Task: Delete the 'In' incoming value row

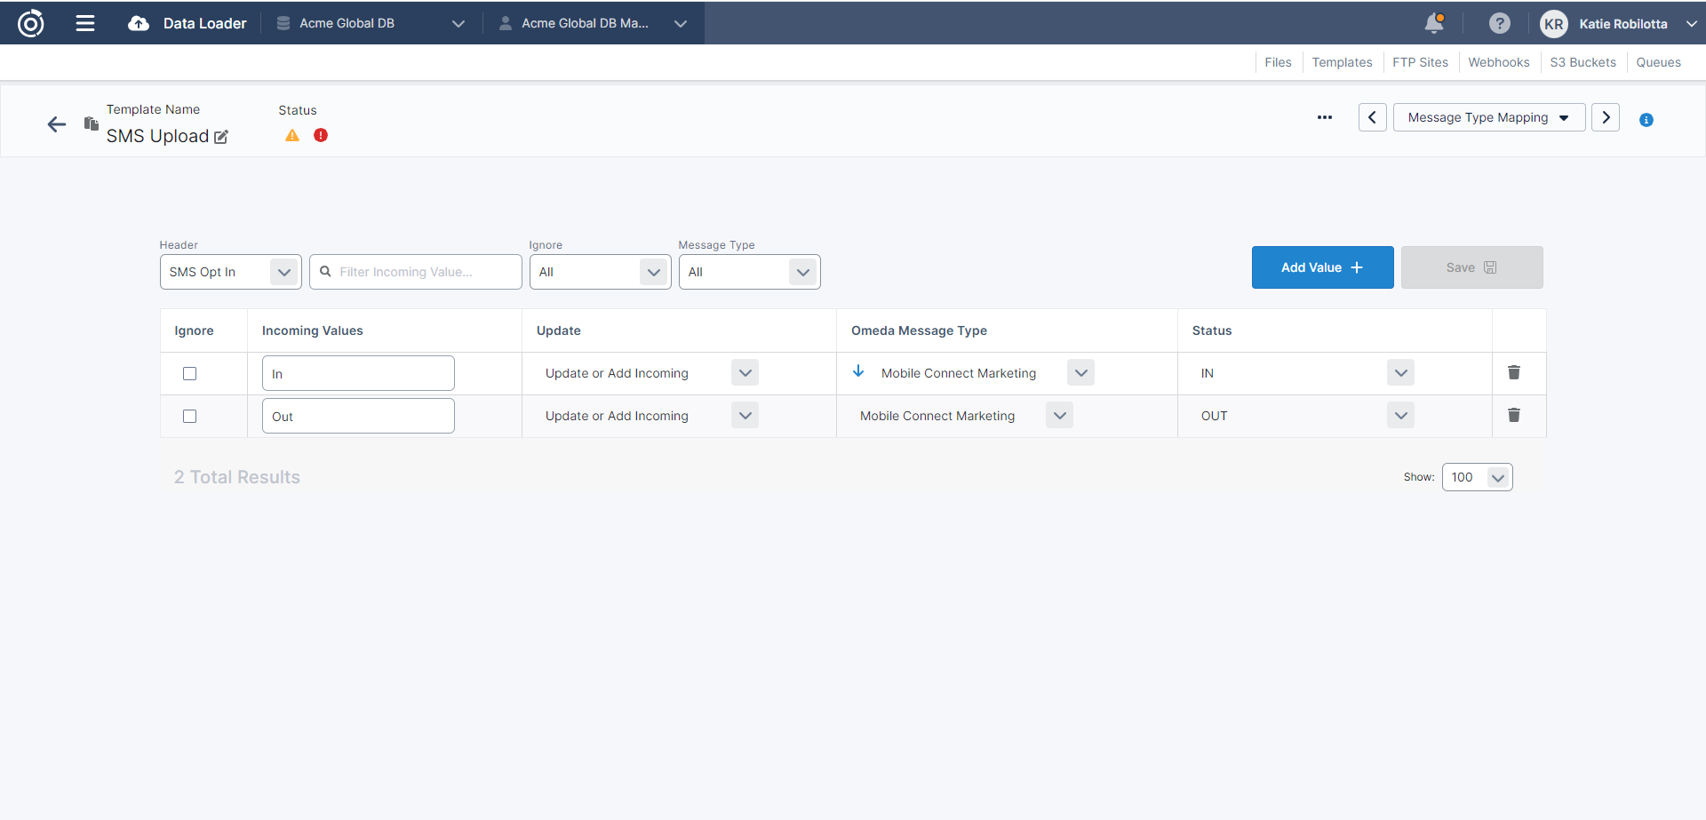Action: (1514, 372)
